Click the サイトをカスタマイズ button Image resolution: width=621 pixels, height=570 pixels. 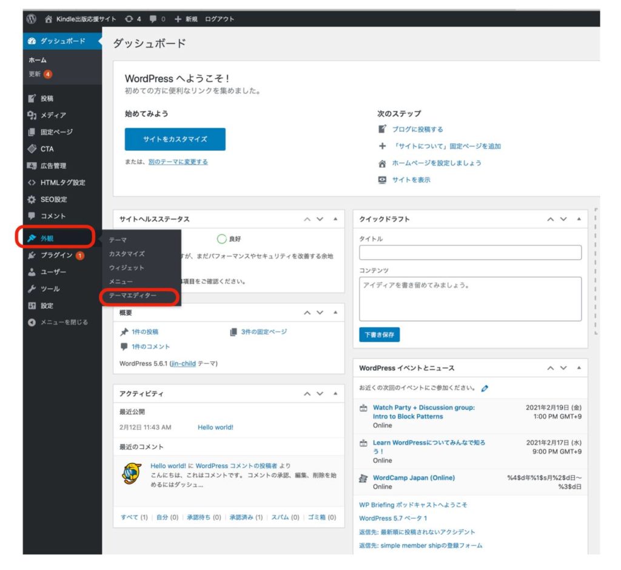tap(175, 139)
